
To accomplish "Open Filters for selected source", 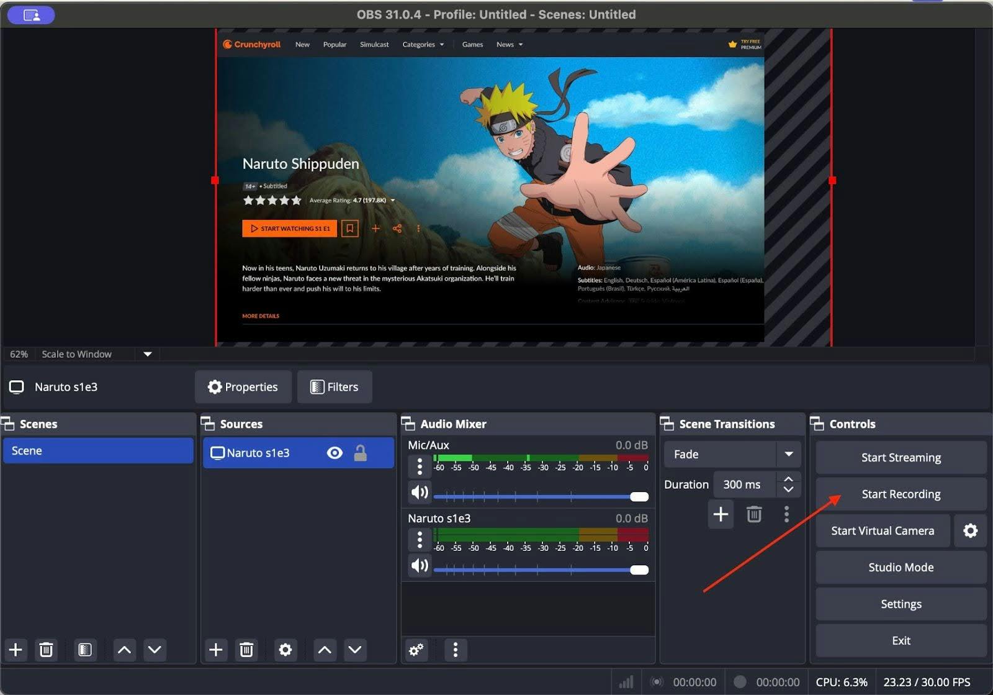I will pyautogui.click(x=335, y=387).
